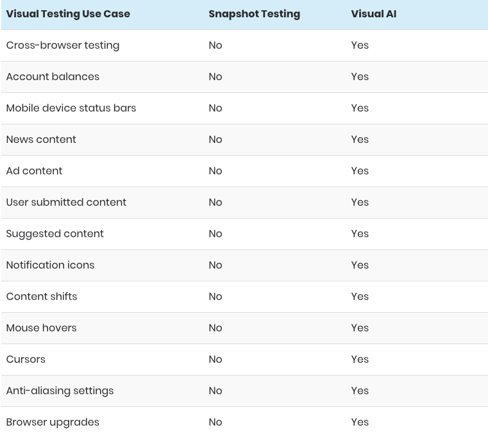Click the "Snapshot Testing" column header

[x=254, y=13]
